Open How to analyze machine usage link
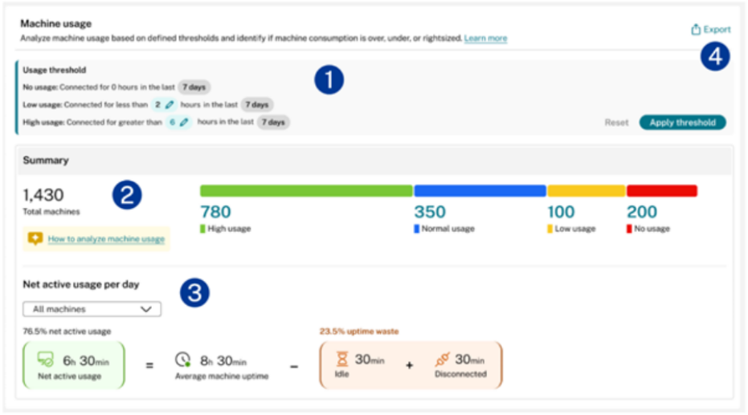Viewport: 748px width, 415px height. [x=106, y=238]
